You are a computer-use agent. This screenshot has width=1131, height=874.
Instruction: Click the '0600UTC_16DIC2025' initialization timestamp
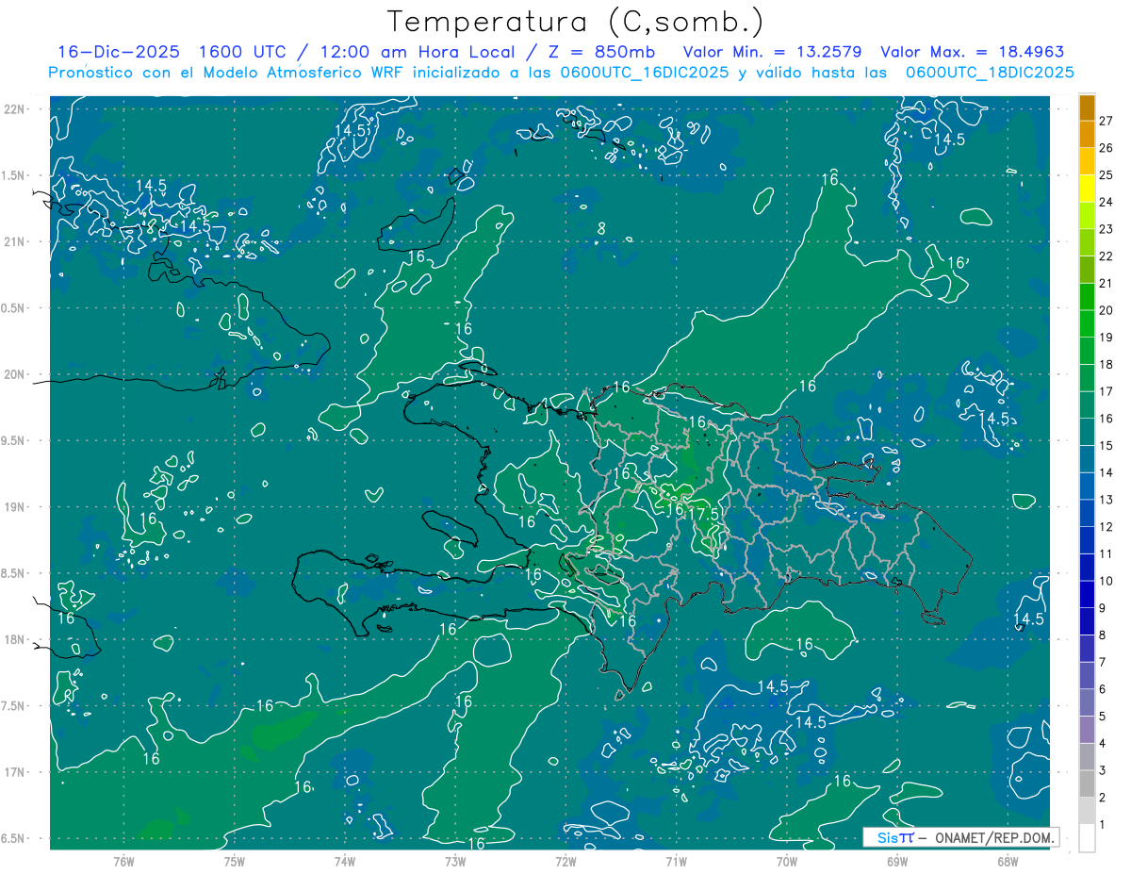[644, 73]
